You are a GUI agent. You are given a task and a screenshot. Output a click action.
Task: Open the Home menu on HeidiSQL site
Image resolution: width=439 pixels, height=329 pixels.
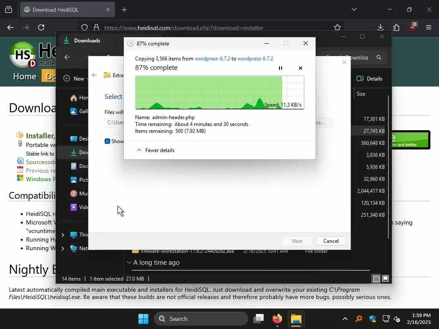24,76
